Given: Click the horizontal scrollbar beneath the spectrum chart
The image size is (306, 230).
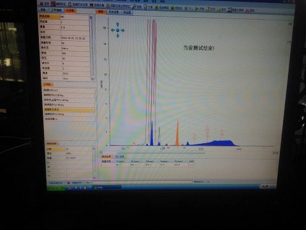Looking at the screenshot, I should click(x=161, y=153).
